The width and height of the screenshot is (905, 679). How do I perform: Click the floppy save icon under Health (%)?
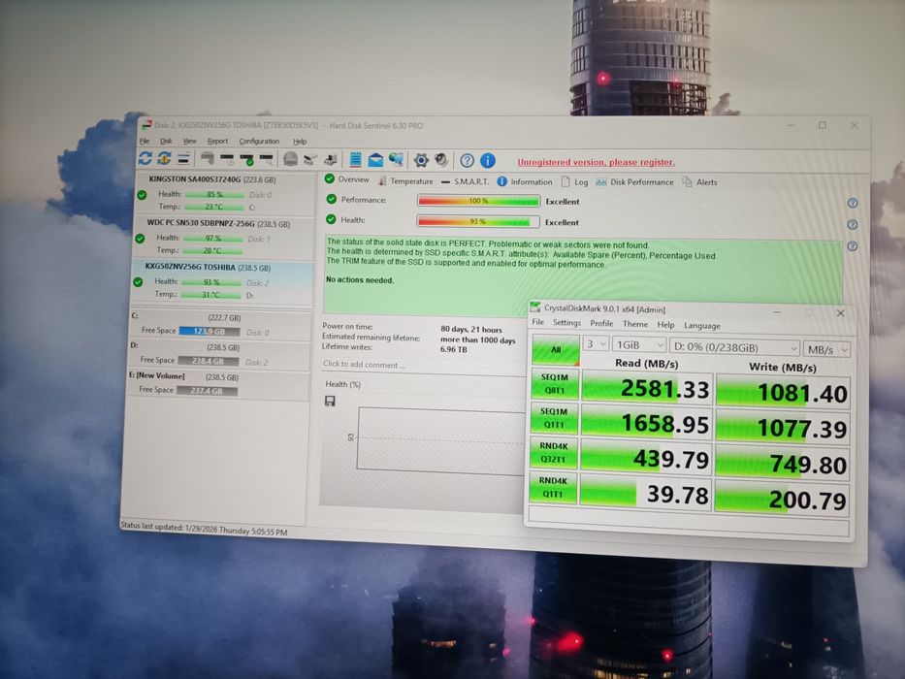click(330, 401)
